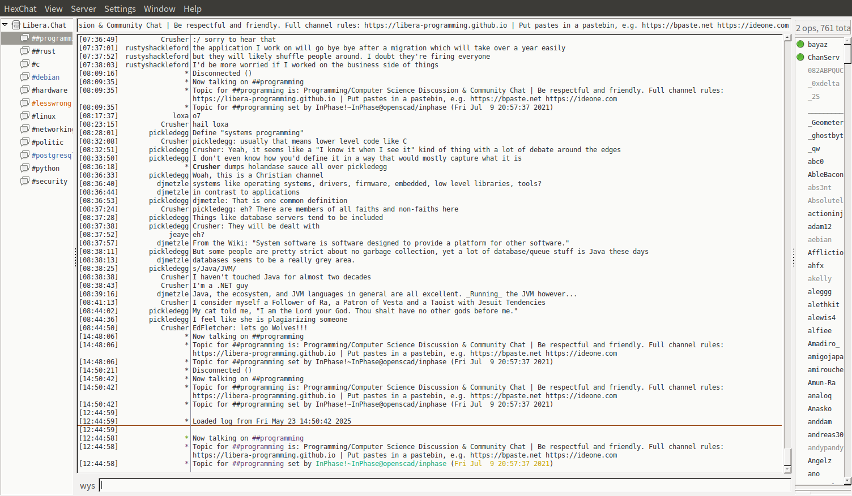This screenshot has height=496, width=852.
Task: Click the channel icon beside #debian
Action: 24,77
